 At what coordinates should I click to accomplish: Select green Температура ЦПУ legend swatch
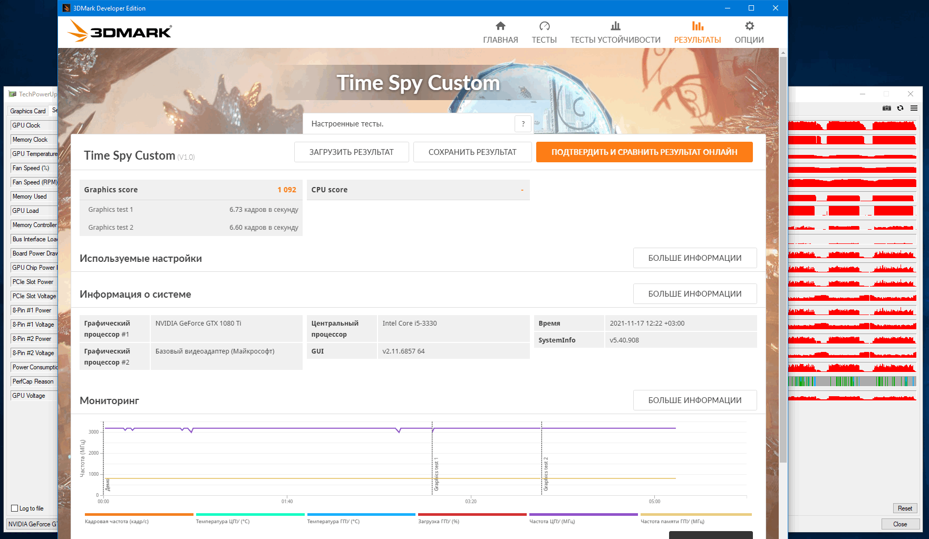coord(250,515)
